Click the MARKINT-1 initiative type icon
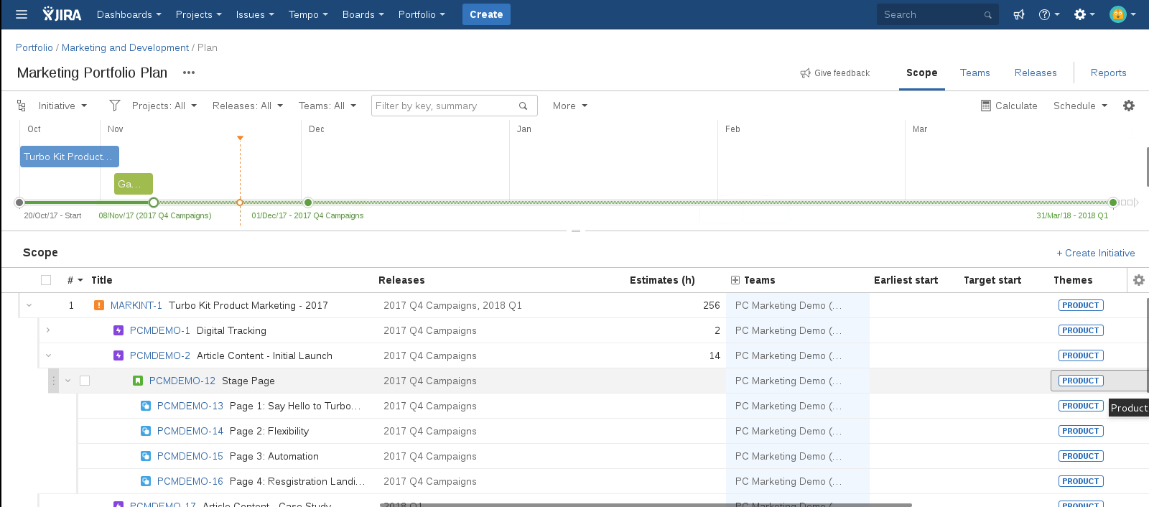This screenshot has height=507, width=1149. 99,305
